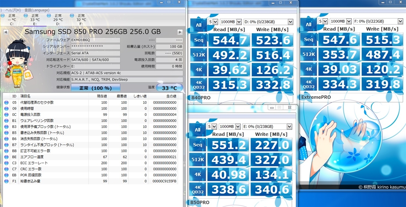
Task: Click status icon for row B6 消去失敗回数
Action: point(6,139)
